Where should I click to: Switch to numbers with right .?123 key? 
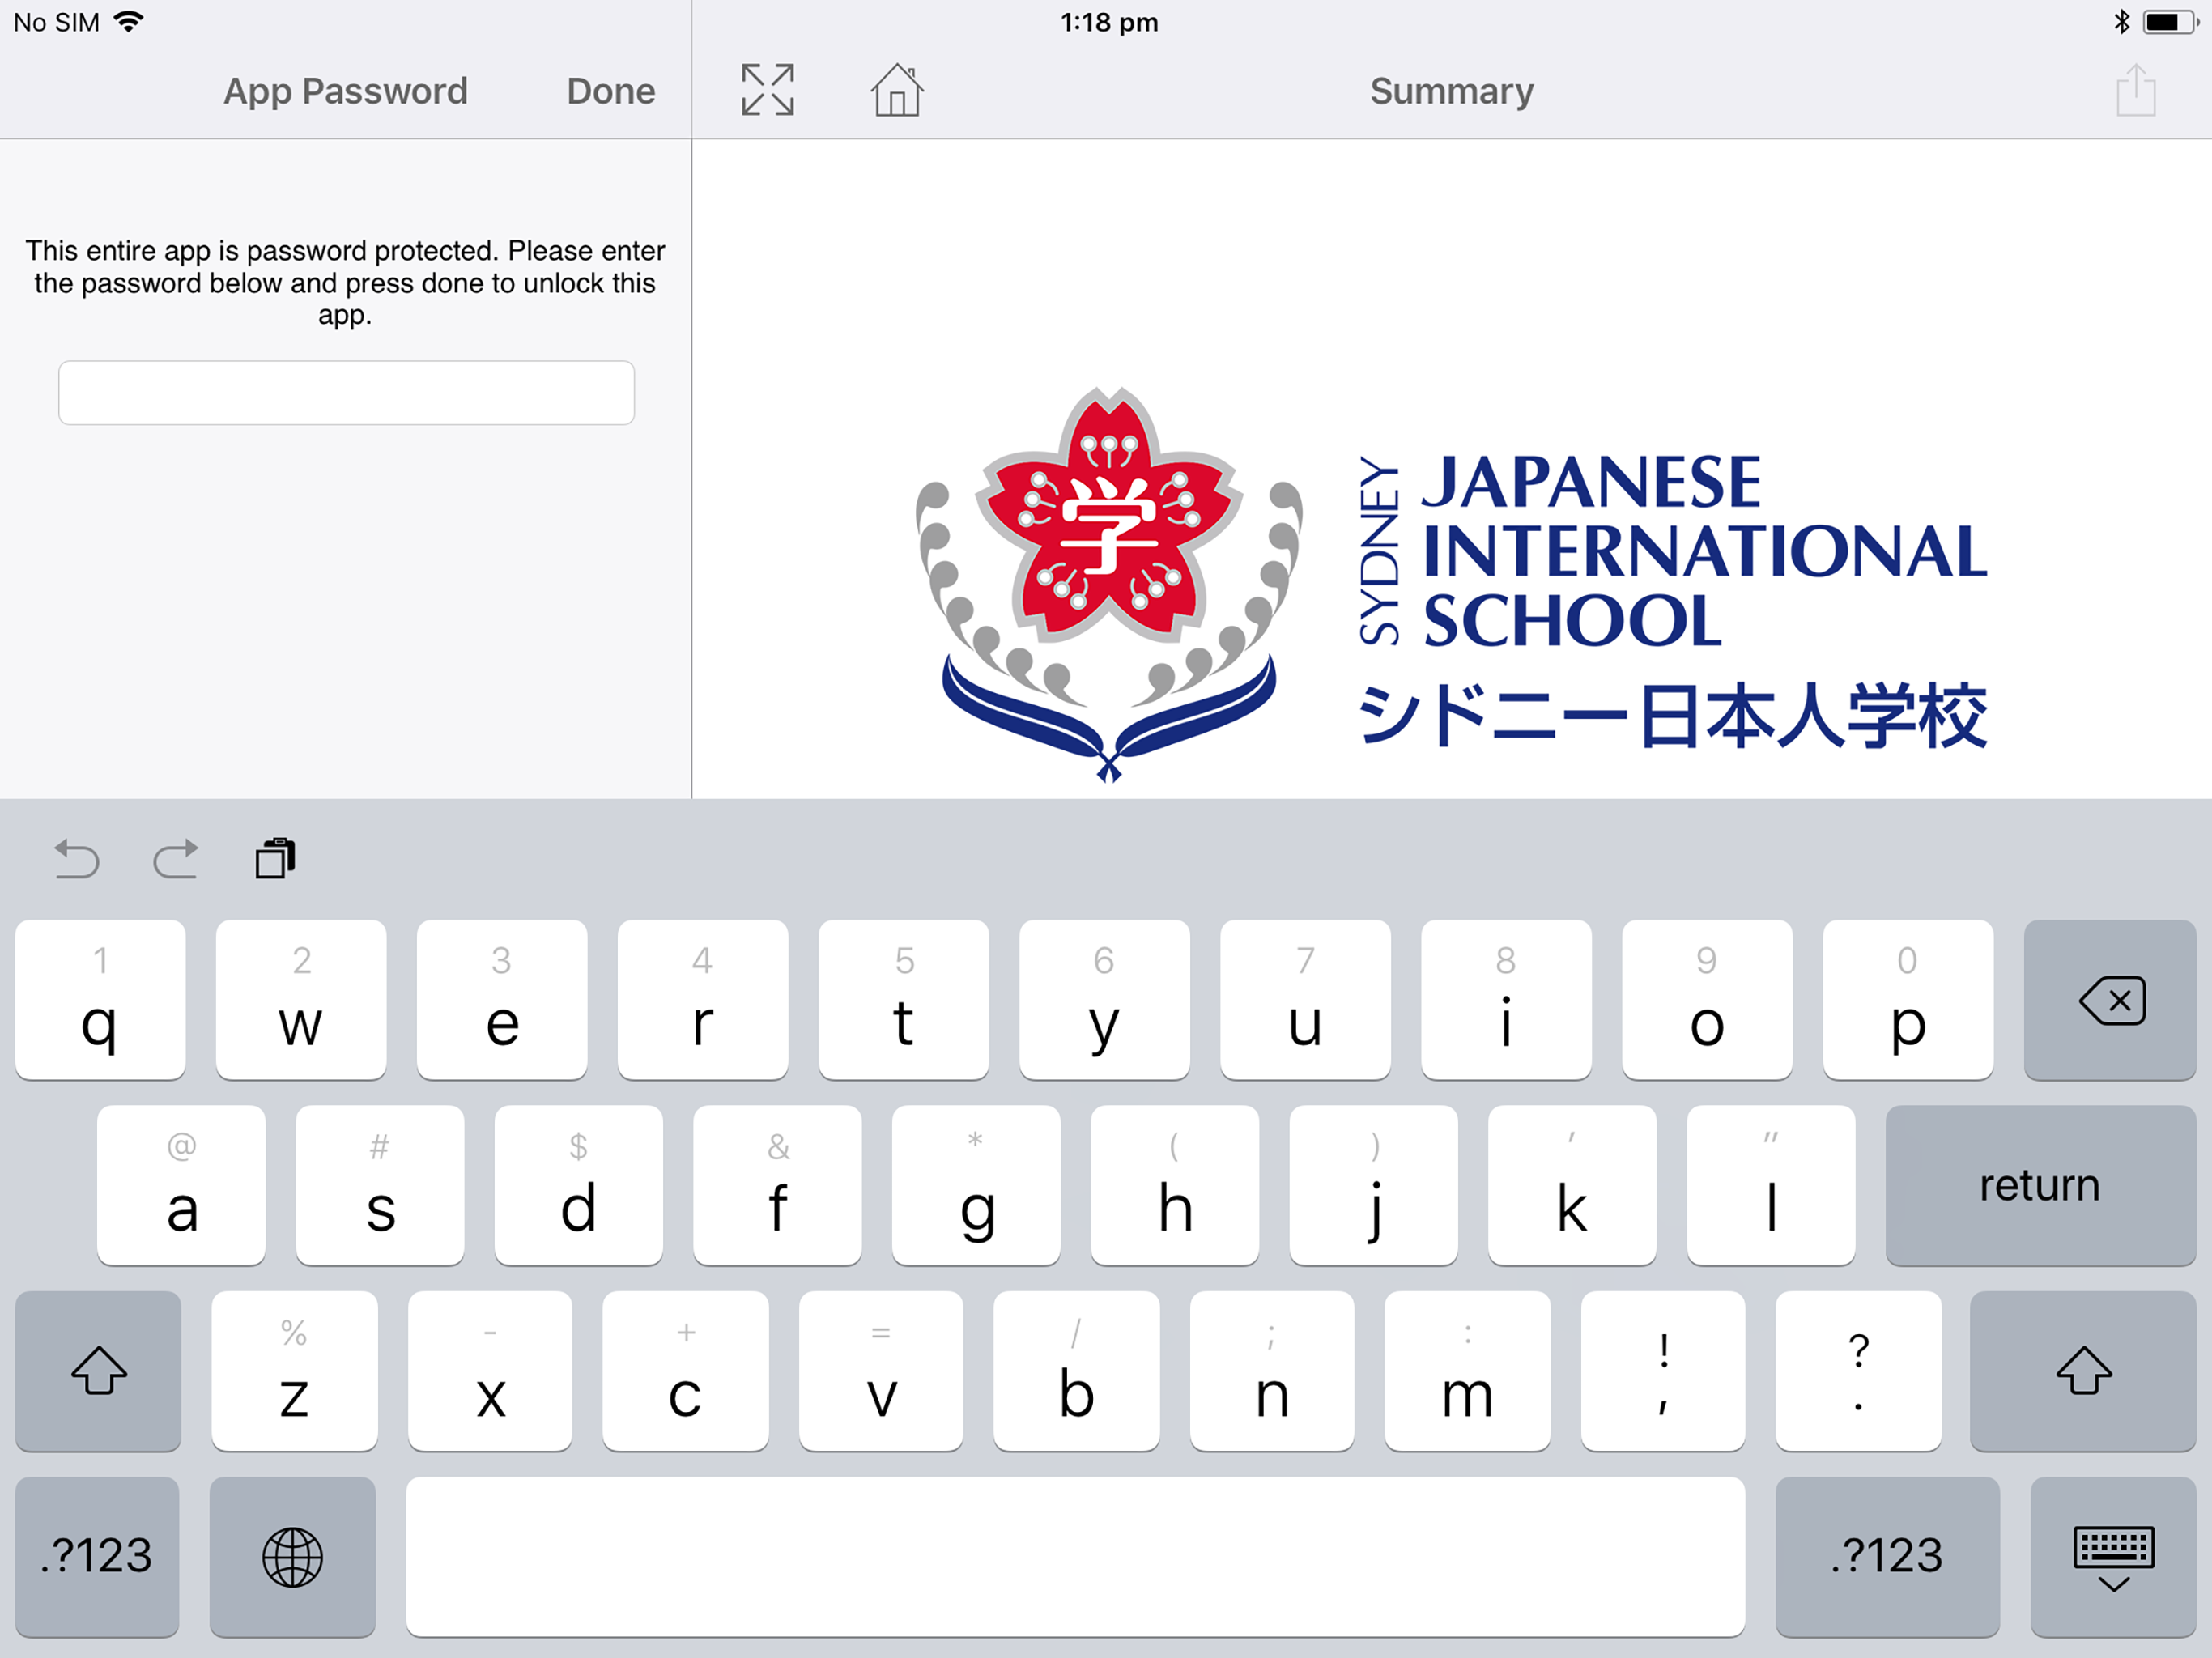[x=1887, y=1556]
